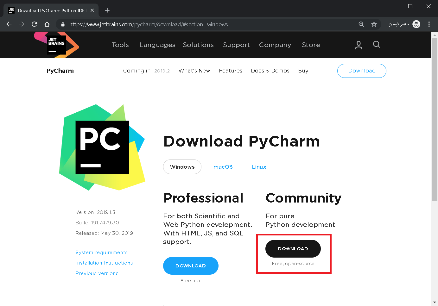Open Docs & Demos page
Image resolution: width=438 pixels, height=306 pixels.
(x=270, y=71)
